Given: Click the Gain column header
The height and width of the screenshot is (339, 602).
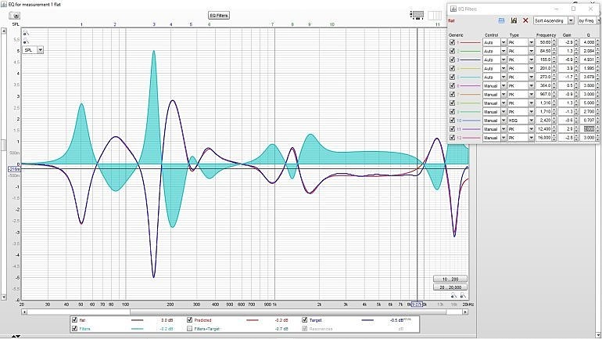Looking at the screenshot, I should coord(567,35).
